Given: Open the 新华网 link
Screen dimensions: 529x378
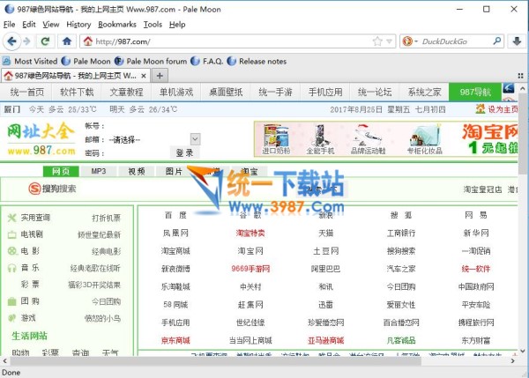Looking at the screenshot, I should click(476, 233).
